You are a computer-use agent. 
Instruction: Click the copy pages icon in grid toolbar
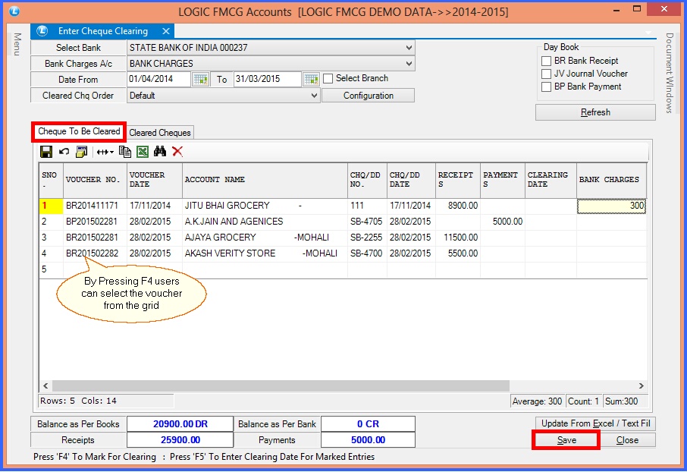[125, 152]
